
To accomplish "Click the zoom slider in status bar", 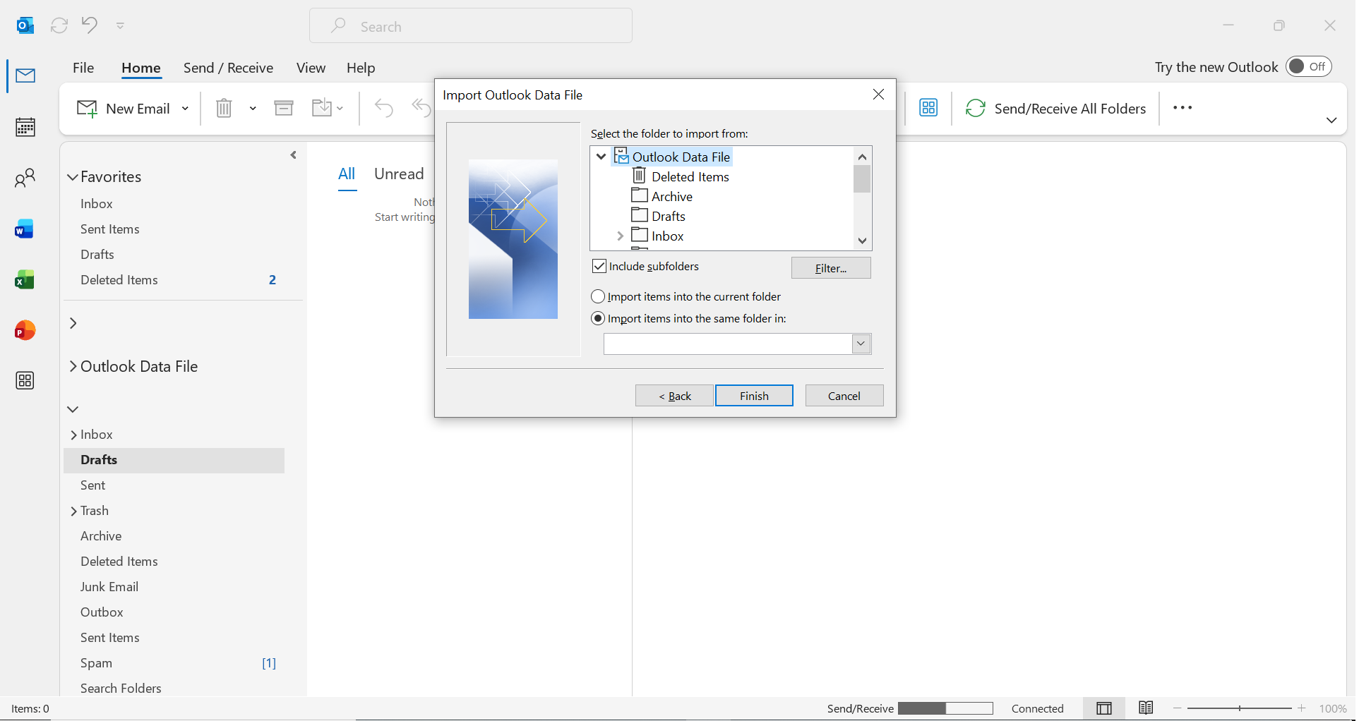I will [x=1239, y=708].
